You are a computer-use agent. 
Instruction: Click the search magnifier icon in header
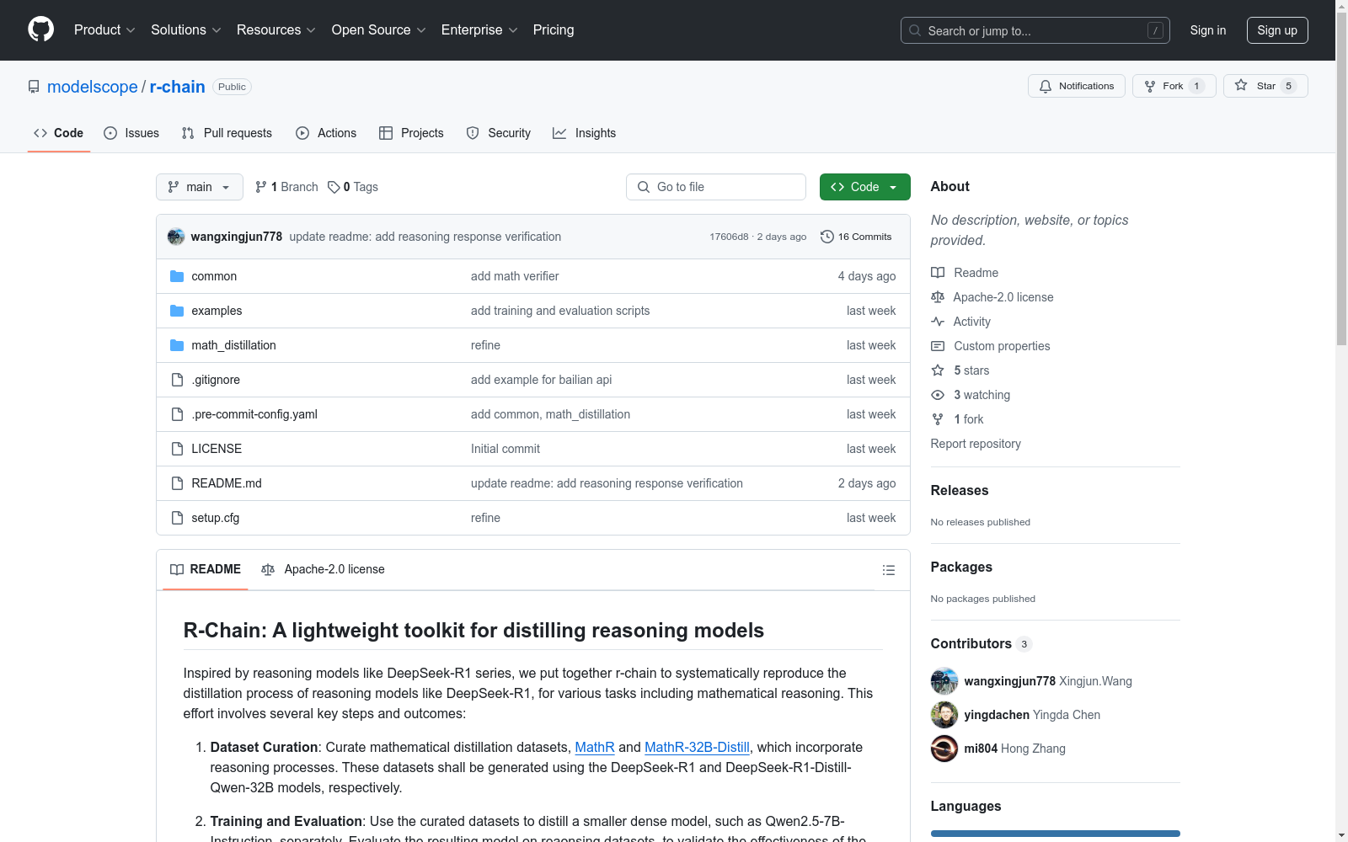(915, 30)
